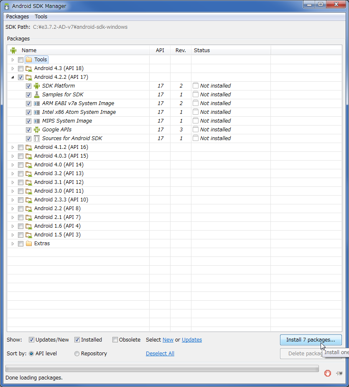Click the Status column header
349x387 pixels.
(x=231, y=50)
